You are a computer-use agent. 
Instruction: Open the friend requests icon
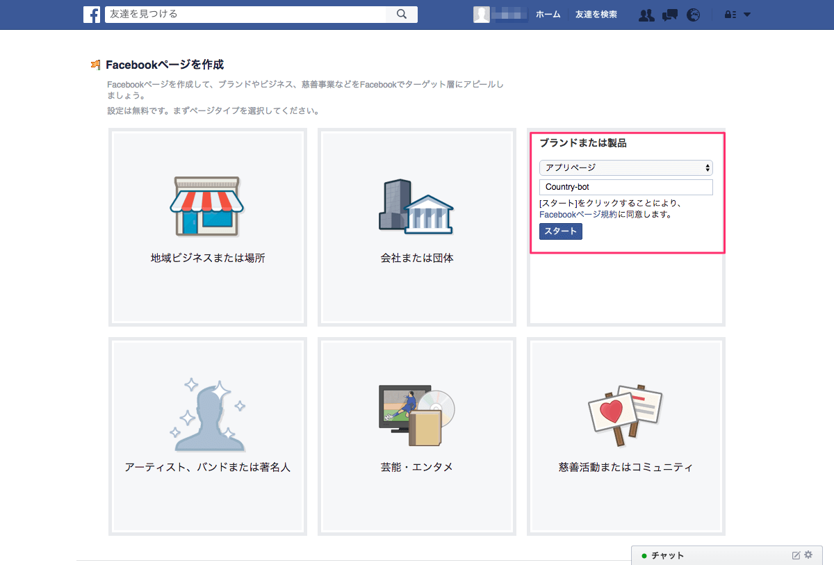tap(646, 15)
